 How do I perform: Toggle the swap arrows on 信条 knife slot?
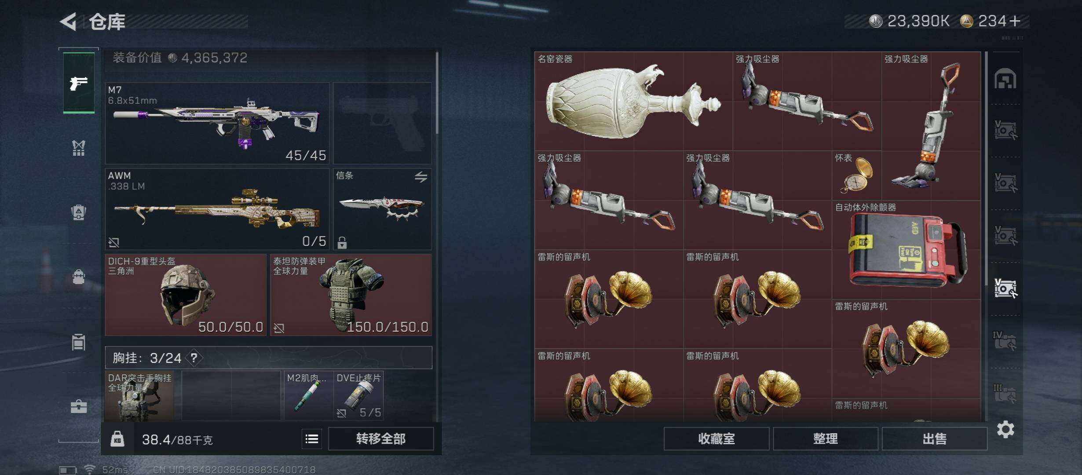click(421, 177)
